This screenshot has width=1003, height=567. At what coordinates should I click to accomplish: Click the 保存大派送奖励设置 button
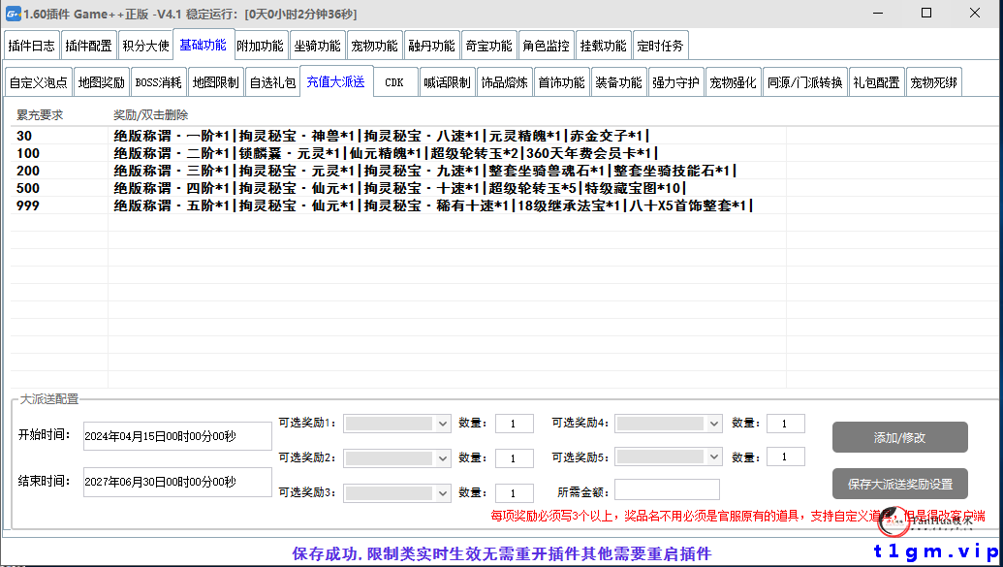[x=899, y=484]
